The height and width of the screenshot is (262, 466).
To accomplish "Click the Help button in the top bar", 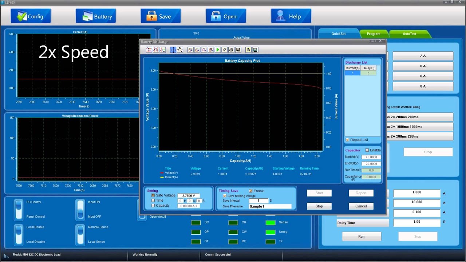I will tap(291, 16).
